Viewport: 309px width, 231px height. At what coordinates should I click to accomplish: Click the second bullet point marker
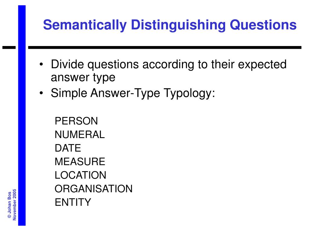(x=41, y=93)
